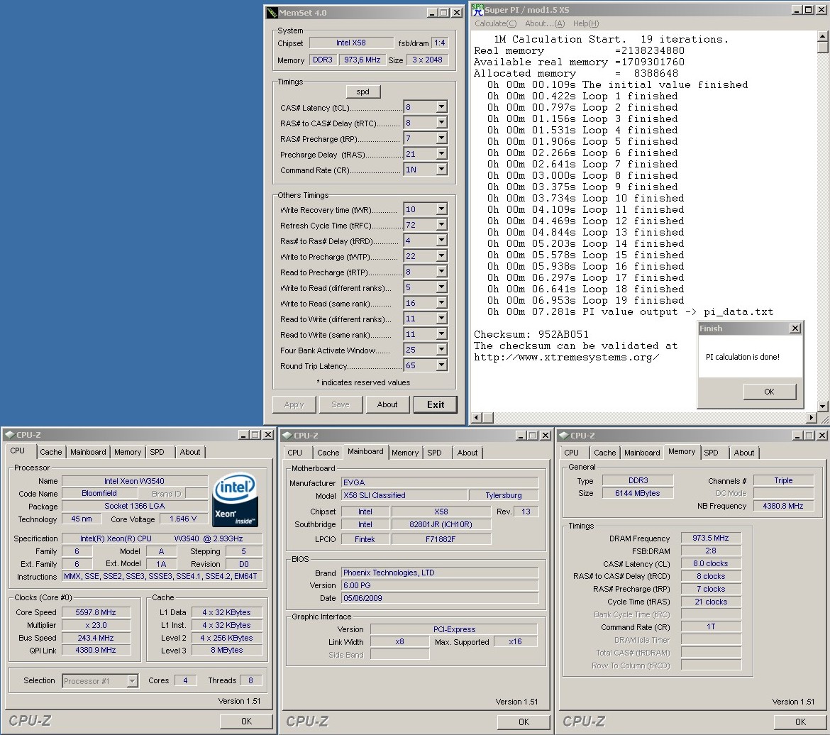Click the About button in MemSet
Viewport: 830px width, 735px height.
pos(387,404)
